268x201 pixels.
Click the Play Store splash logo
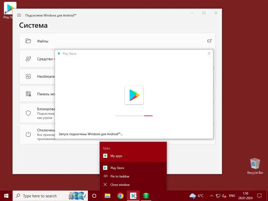tap(134, 95)
